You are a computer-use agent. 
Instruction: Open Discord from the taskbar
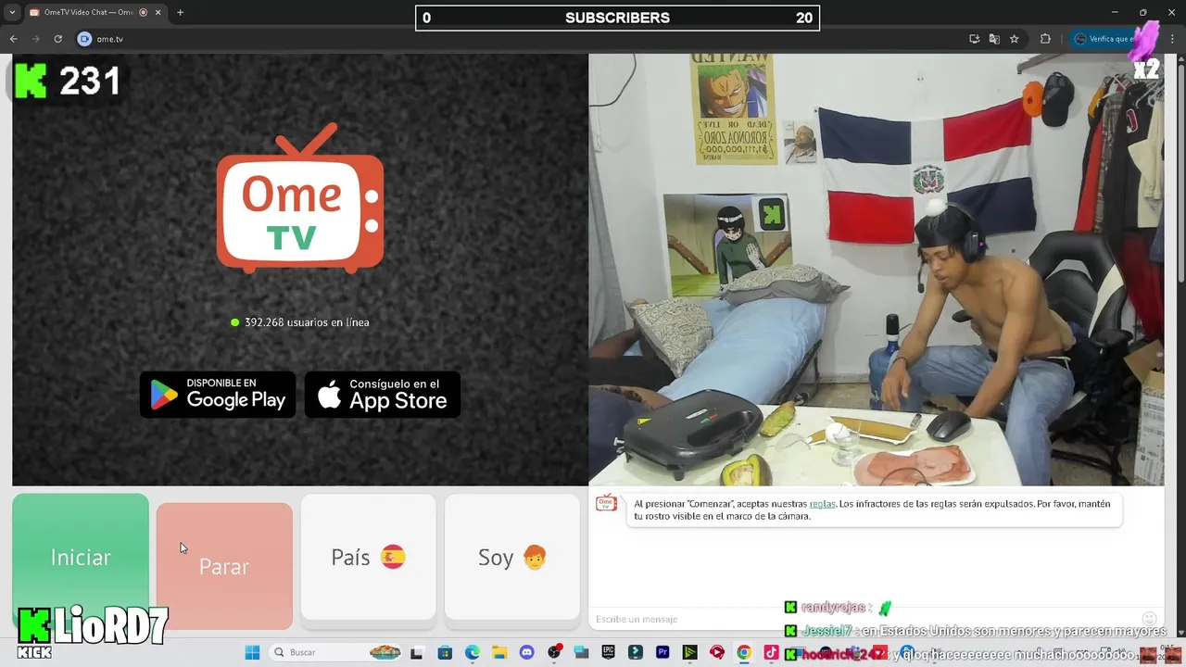pyautogui.click(x=526, y=652)
